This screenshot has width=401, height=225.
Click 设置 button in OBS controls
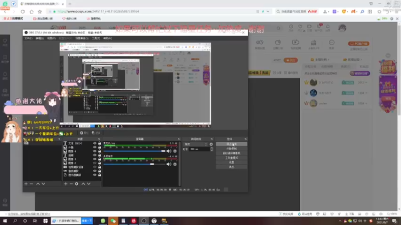click(232, 162)
